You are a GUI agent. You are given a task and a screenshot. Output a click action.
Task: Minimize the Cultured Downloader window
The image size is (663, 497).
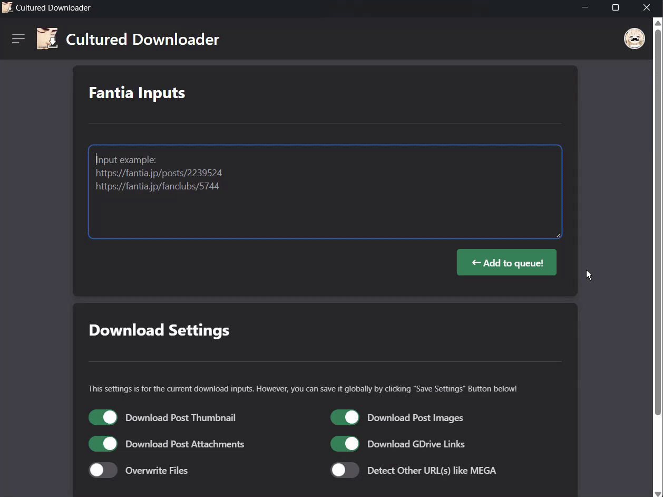point(585,7)
